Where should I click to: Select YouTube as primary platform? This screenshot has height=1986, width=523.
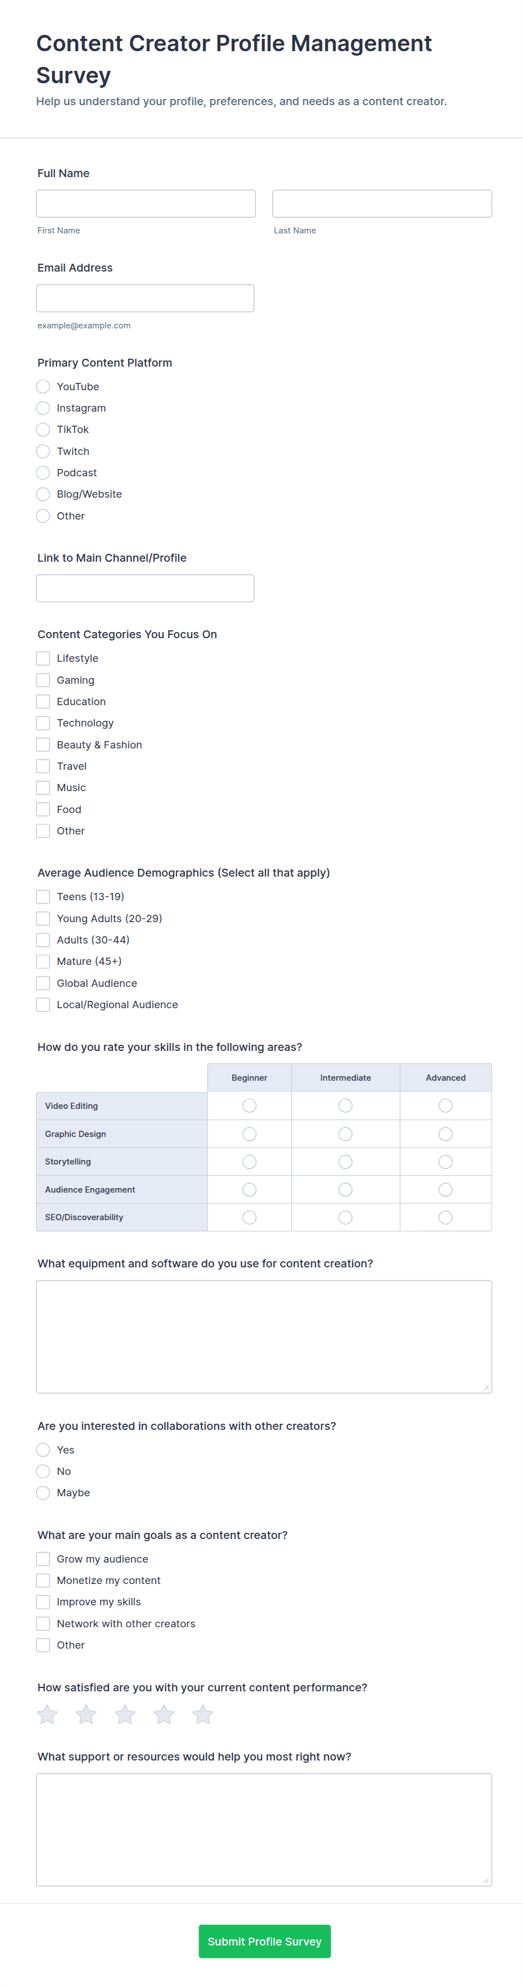(x=43, y=386)
